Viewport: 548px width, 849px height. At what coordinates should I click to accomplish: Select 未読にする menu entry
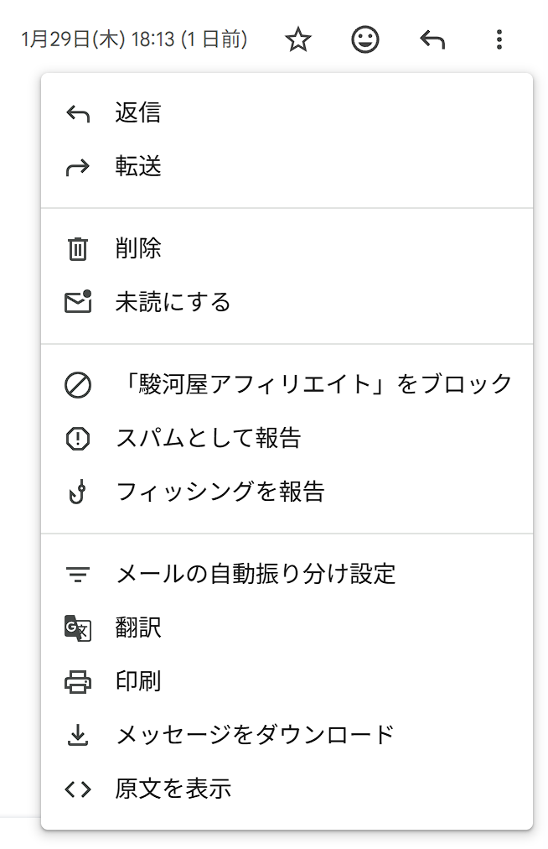[x=173, y=302]
